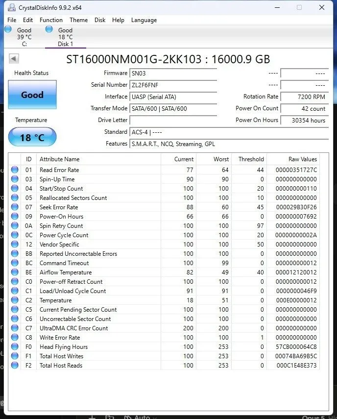Open the Theme menu
The width and height of the screenshot is (337, 419).
tap(78, 20)
